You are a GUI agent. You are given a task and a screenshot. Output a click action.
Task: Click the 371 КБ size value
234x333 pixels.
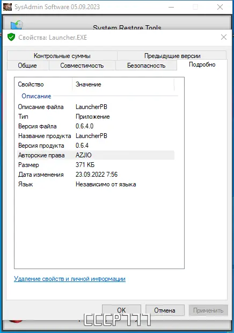pos(85,165)
